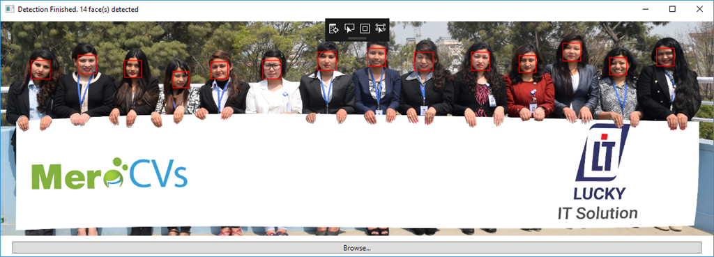Toggle track focused element icon

point(380,29)
